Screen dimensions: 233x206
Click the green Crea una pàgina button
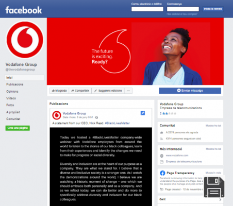click(18, 128)
